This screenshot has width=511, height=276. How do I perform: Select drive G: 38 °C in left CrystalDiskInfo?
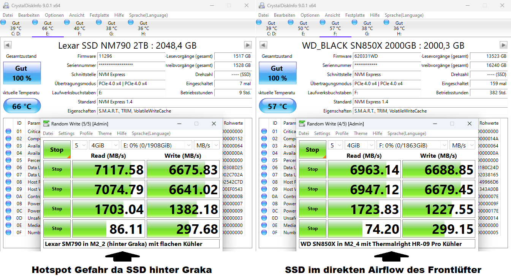point(111,28)
